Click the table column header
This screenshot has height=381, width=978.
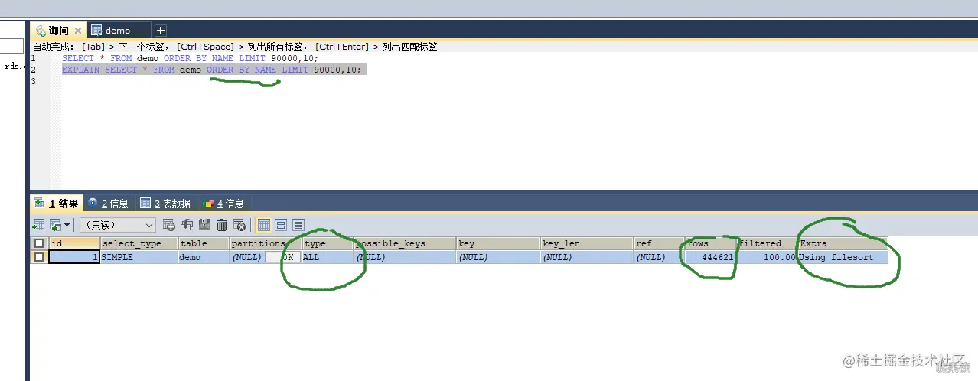coord(204,243)
